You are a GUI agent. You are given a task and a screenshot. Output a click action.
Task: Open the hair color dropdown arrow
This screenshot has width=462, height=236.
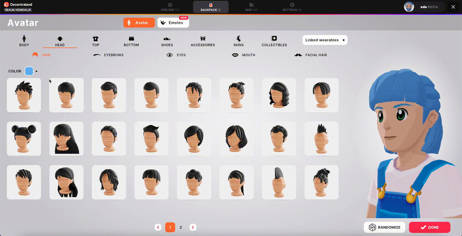[x=37, y=71]
